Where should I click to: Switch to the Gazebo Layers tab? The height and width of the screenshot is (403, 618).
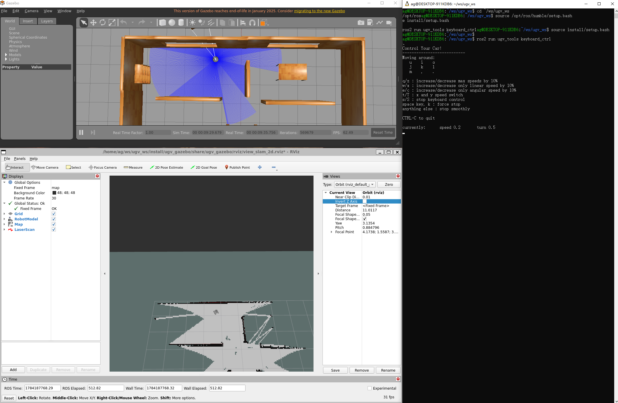[x=47, y=21]
